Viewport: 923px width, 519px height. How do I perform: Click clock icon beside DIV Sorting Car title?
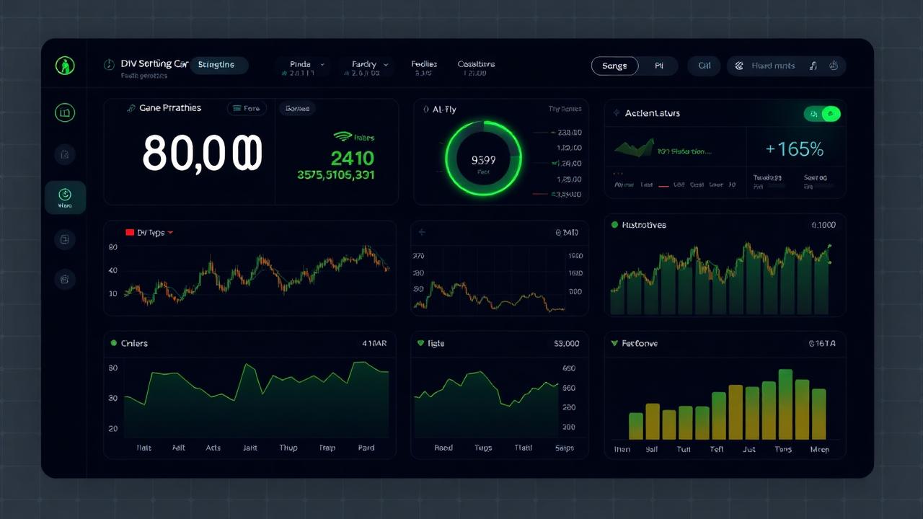pos(110,64)
